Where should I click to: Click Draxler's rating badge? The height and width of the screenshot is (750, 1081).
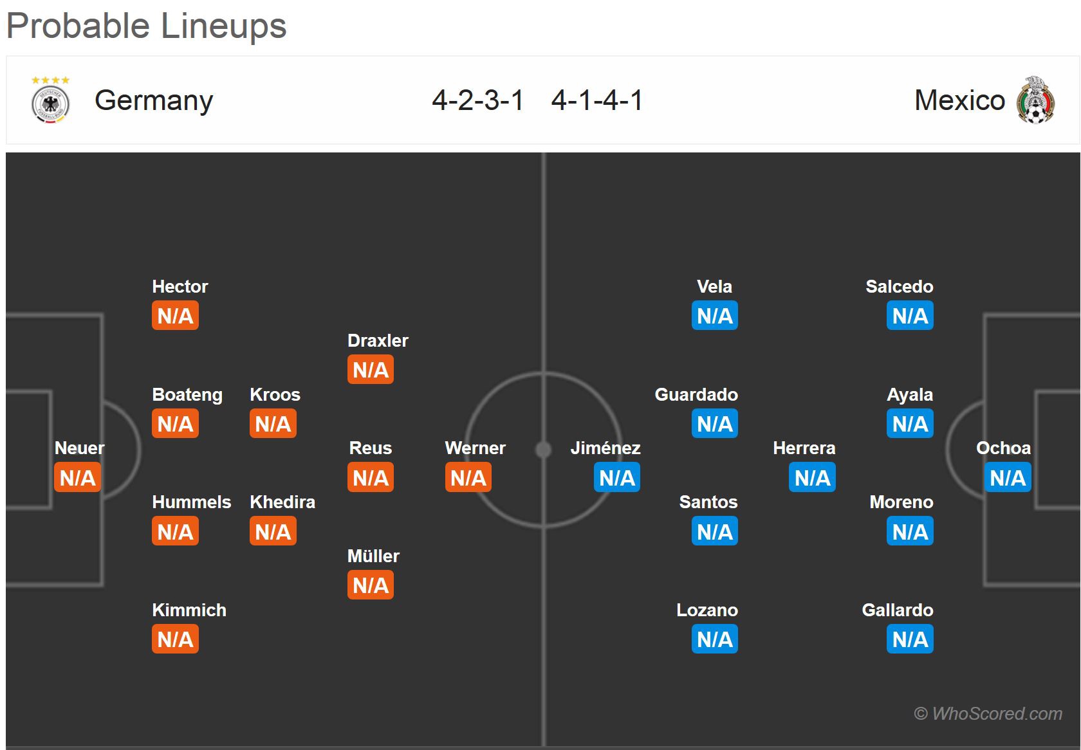371,369
